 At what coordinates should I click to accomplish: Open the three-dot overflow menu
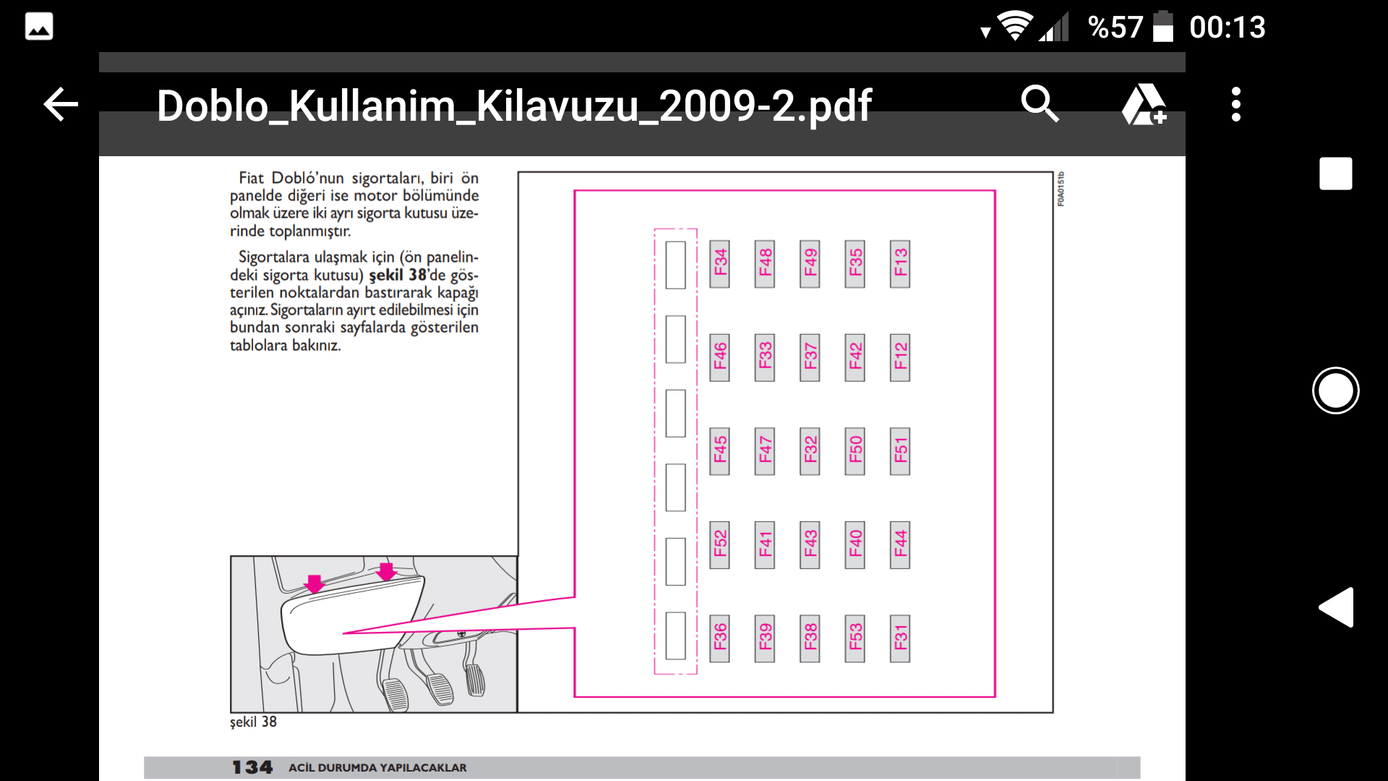(x=1235, y=105)
